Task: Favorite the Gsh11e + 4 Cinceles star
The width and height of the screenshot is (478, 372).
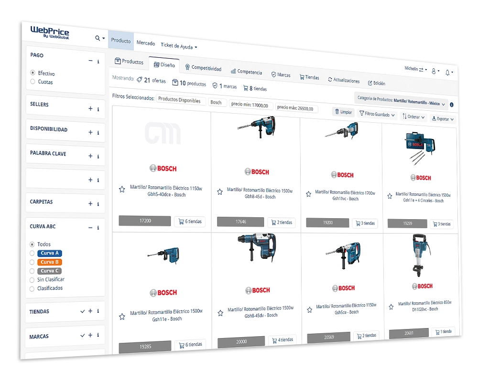Action: (x=390, y=196)
